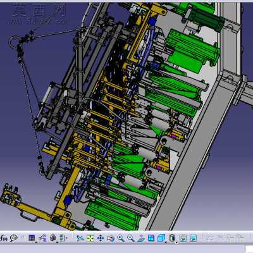Click Fit All In view icon
Screen dimensions: 253x253
90,238
